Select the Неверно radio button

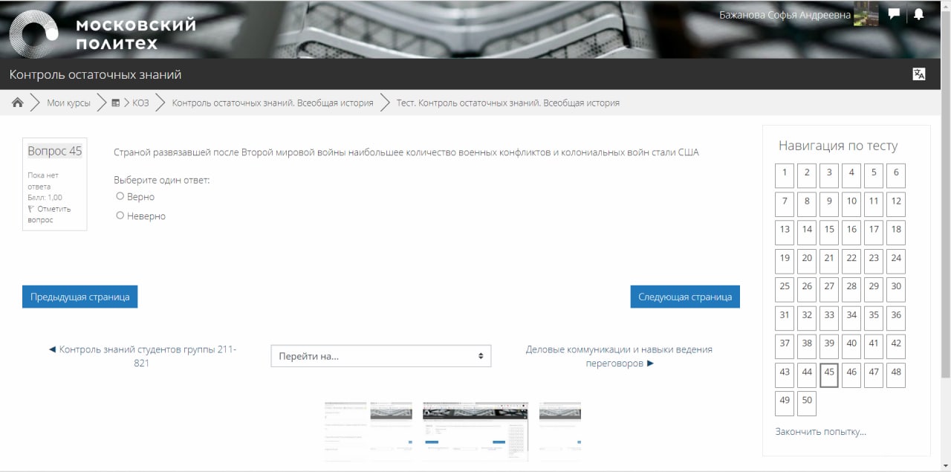[120, 216]
